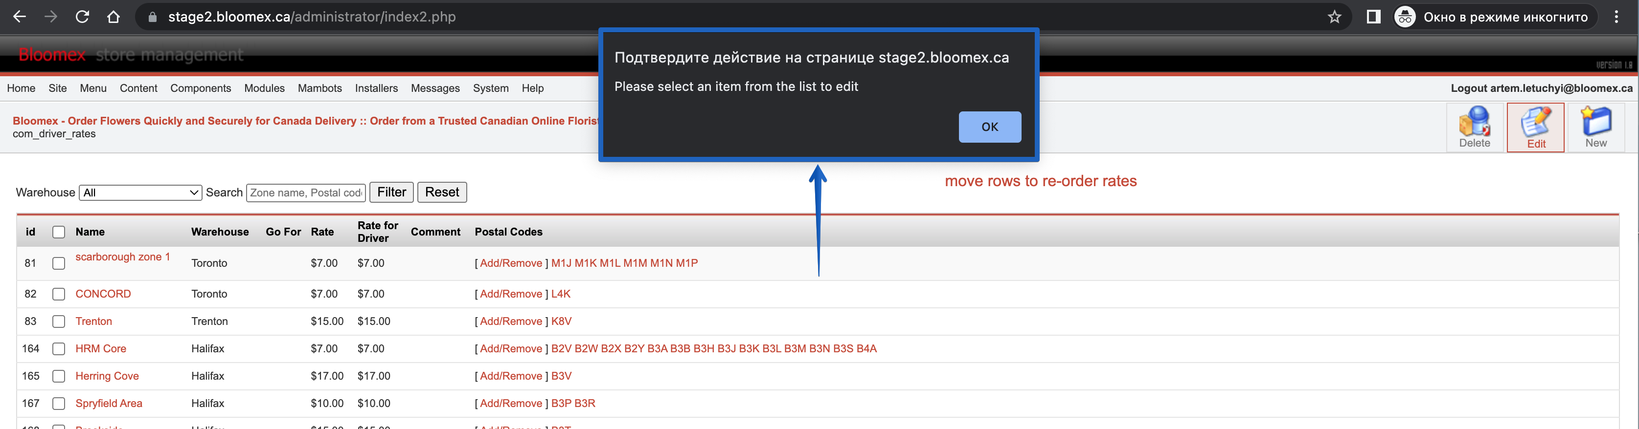This screenshot has width=1639, height=429.
Task: Open the browser three-dot menu
Action: click(x=1616, y=17)
